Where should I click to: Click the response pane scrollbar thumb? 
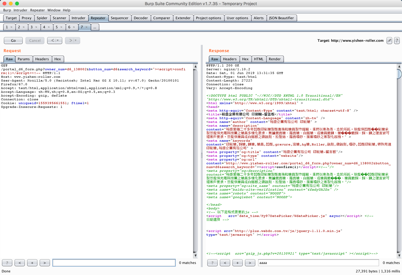[399, 74]
